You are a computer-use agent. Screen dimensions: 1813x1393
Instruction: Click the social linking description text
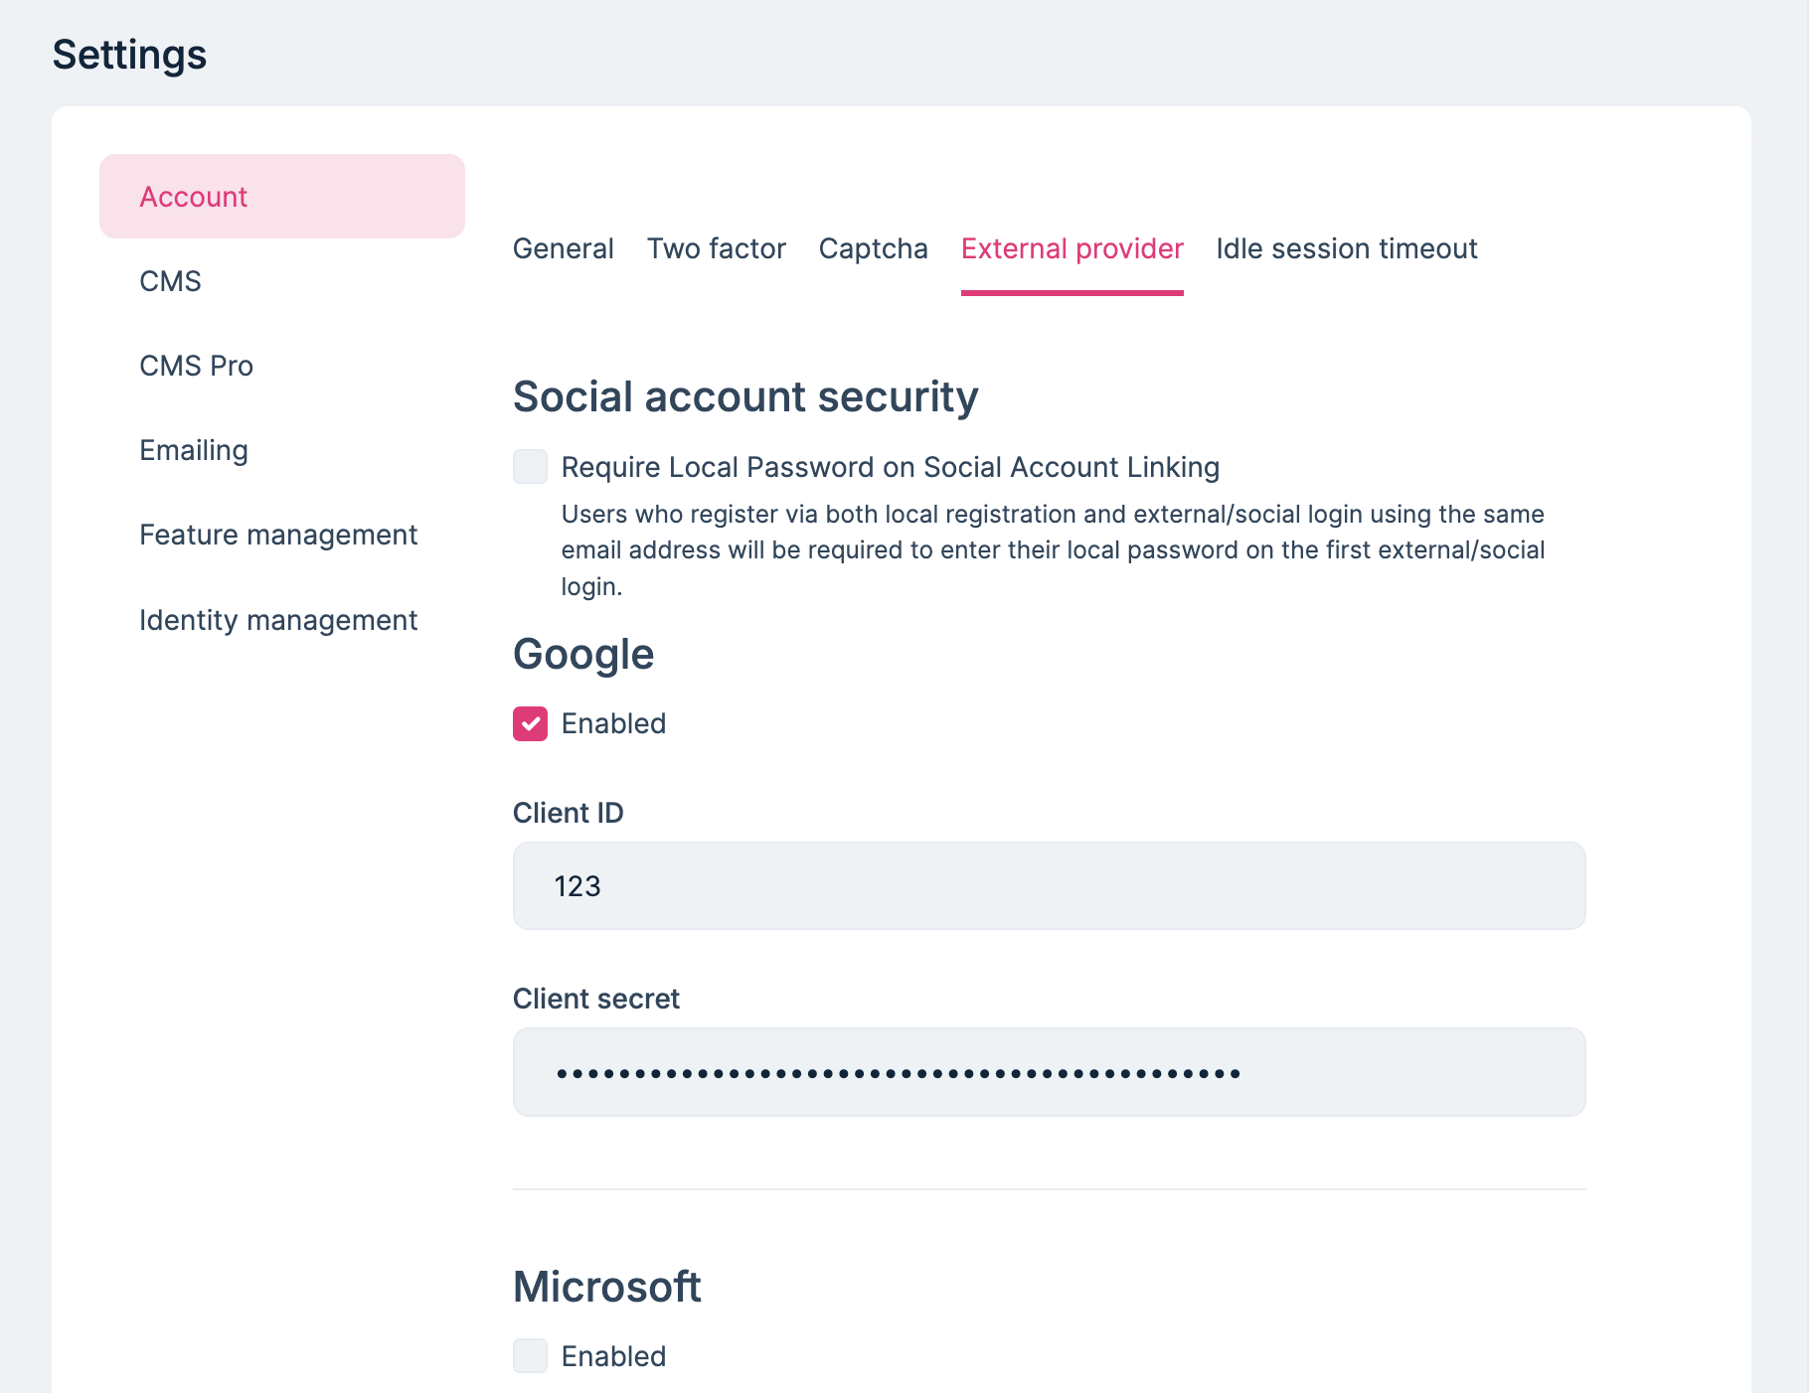click(x=1053, y=550)
